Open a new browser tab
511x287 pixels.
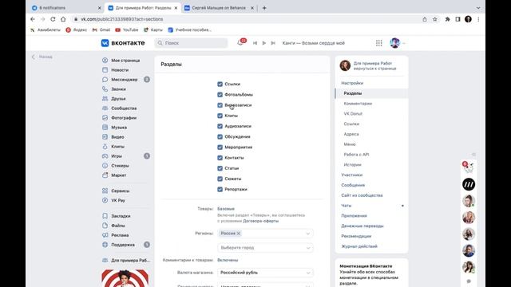point(264,8)
